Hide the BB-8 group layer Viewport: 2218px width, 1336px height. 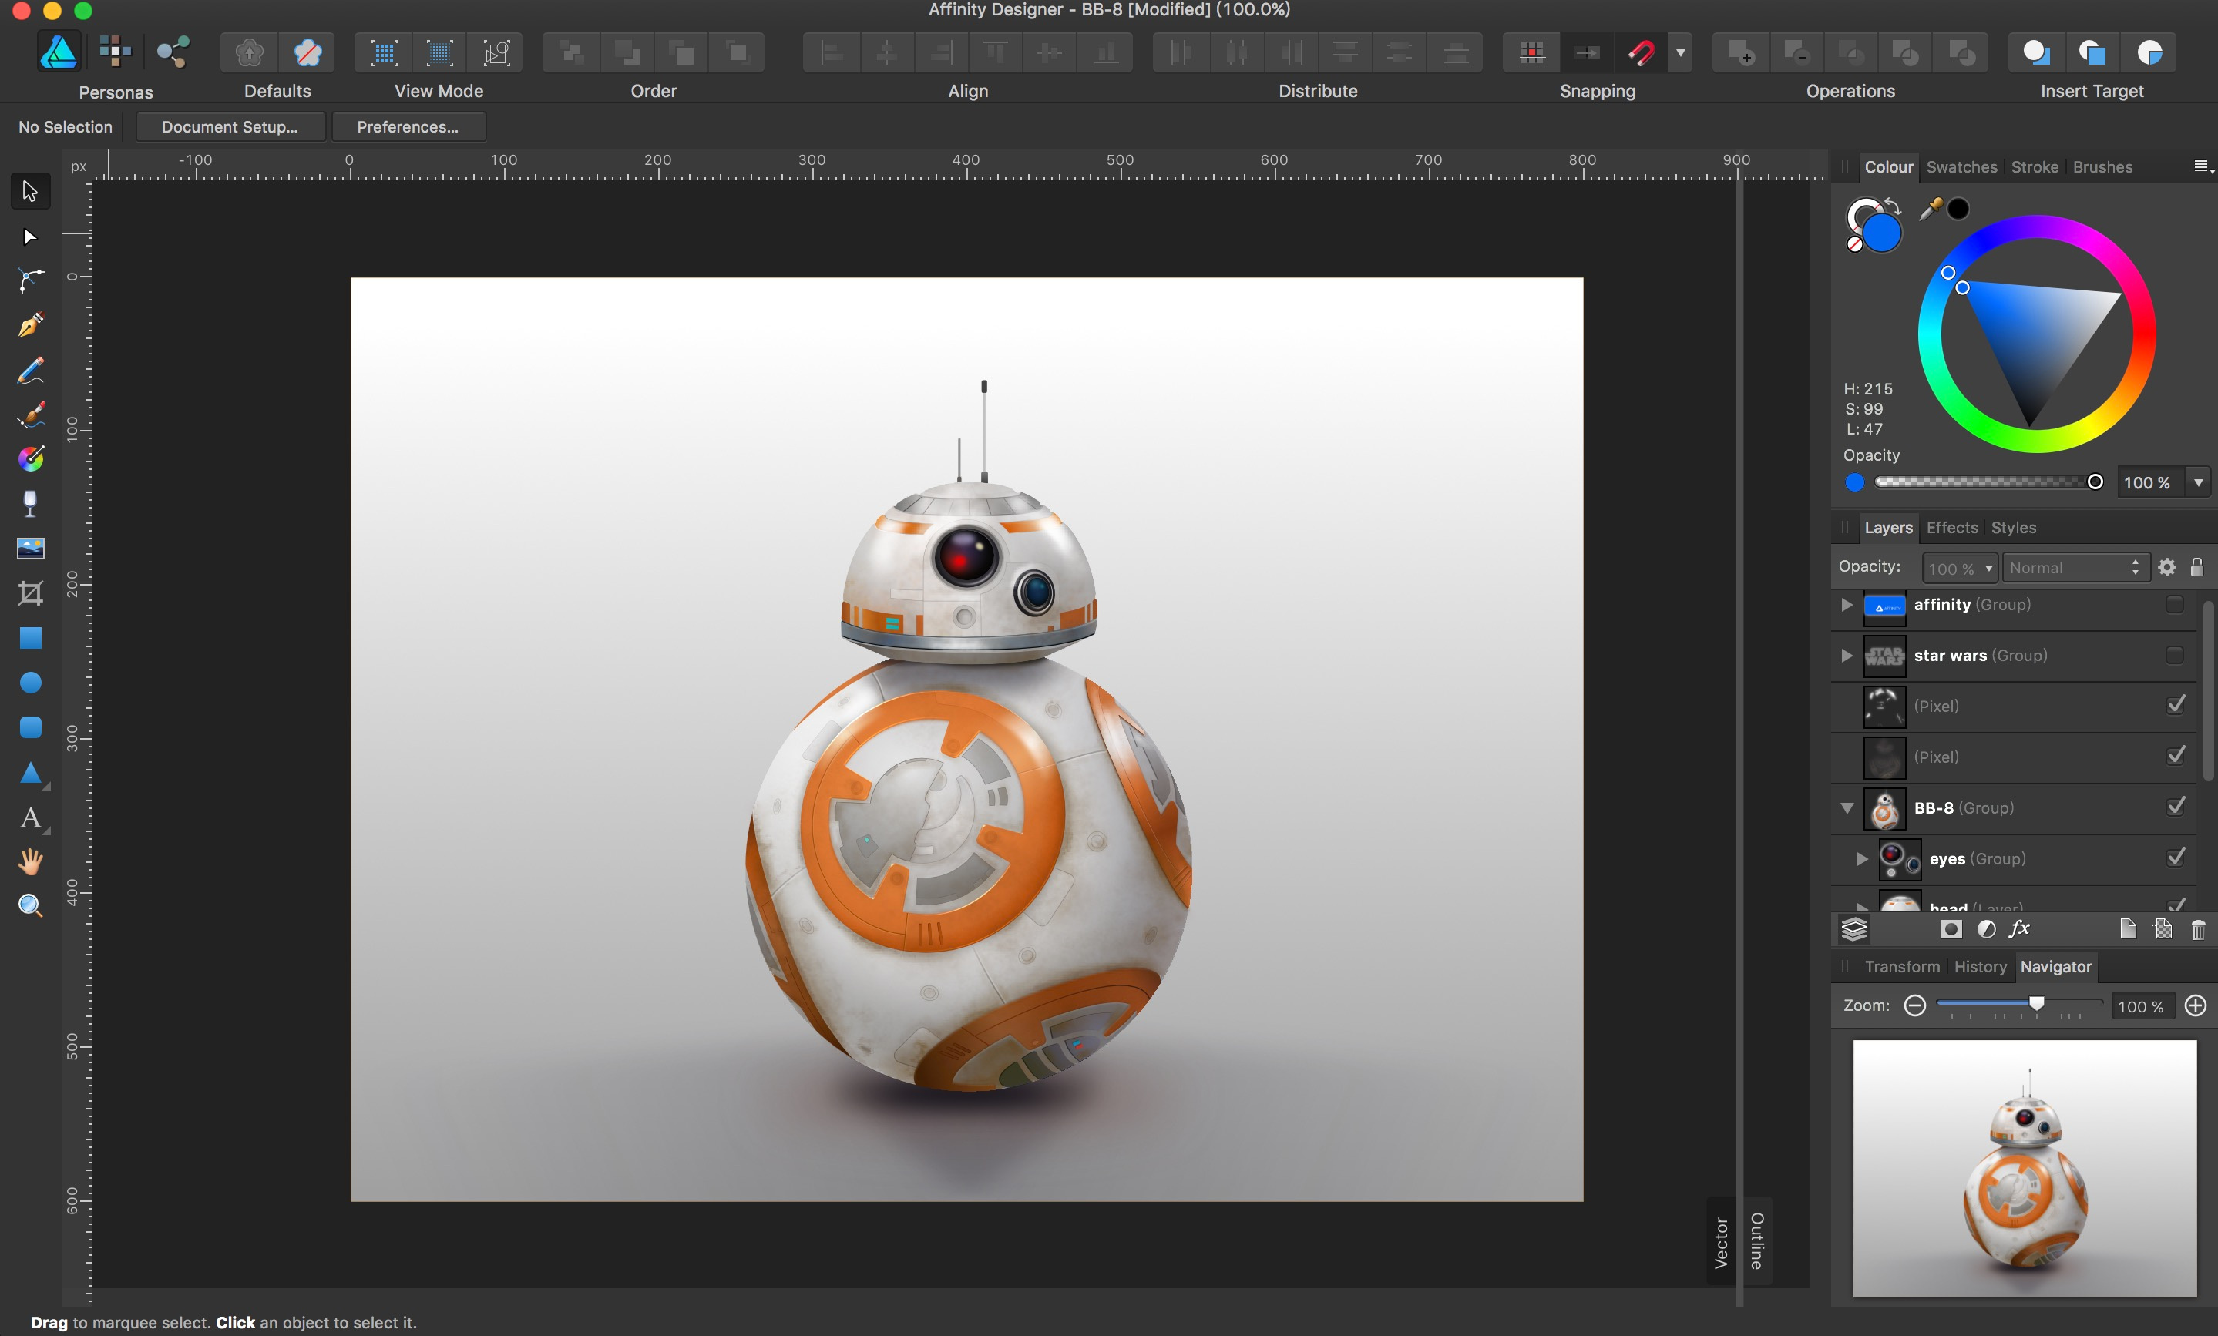pyautogui.click(x=2177, y=807)
